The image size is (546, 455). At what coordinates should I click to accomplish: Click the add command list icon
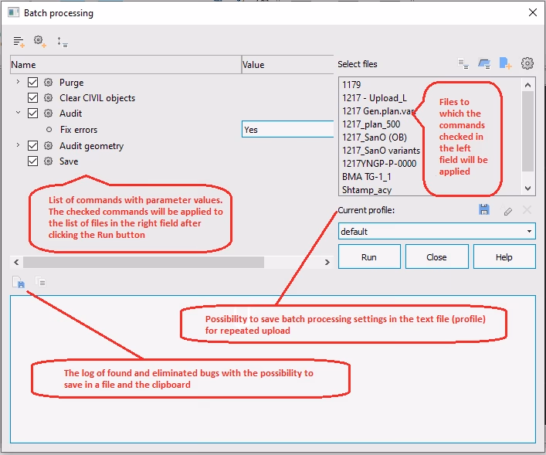click(19, 42)
